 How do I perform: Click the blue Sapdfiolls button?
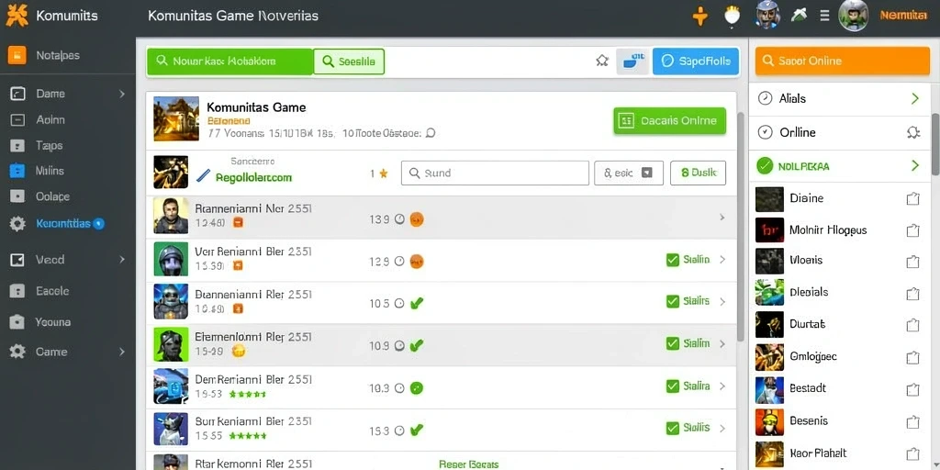(x=696, y=62)
